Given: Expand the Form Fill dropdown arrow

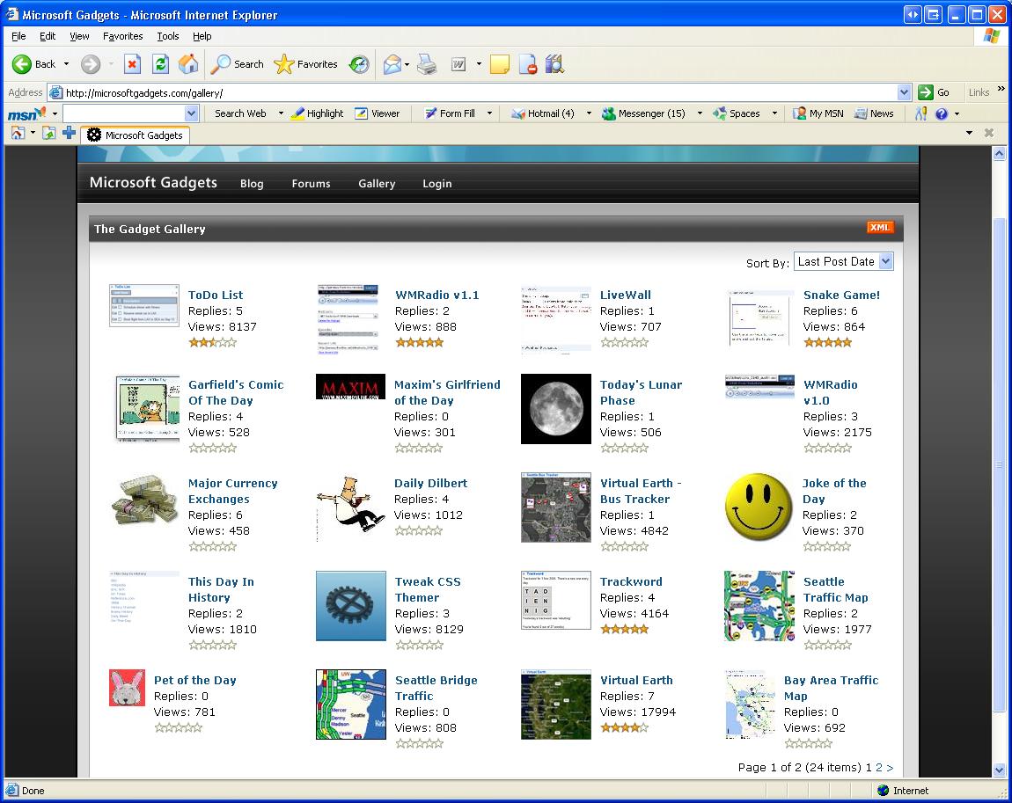Looking at the screenshot, I should [489, 113].
